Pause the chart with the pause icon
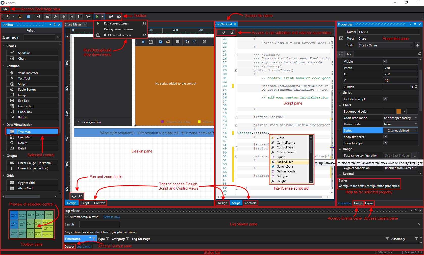 click(143, 42)
